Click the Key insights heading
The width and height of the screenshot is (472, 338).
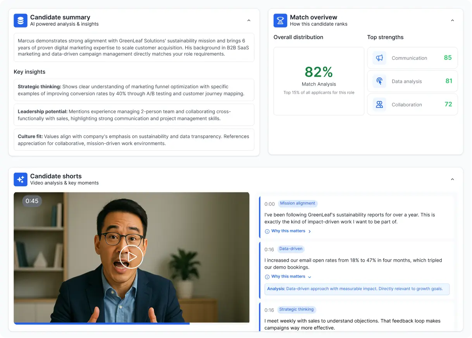tap(29, 72)
